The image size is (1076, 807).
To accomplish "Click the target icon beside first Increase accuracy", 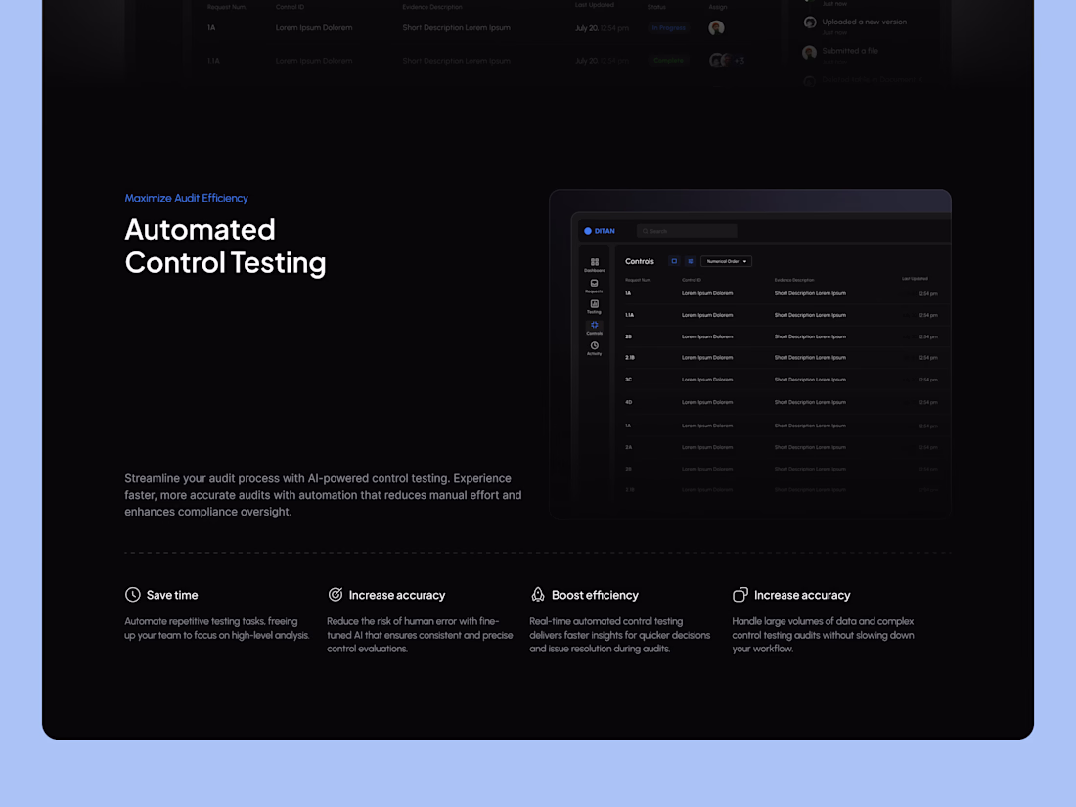I will (335, 595).
